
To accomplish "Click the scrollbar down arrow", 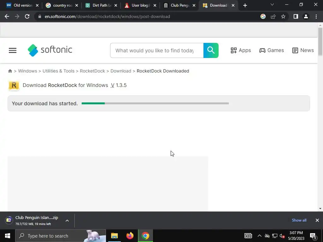I will tap(320, 209).
